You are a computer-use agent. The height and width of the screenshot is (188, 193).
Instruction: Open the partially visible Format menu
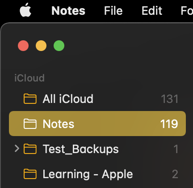click(x=187, y=11)
